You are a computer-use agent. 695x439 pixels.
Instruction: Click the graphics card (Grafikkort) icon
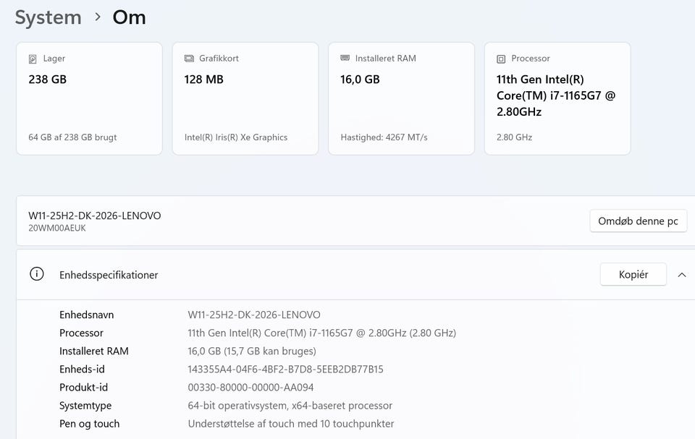pos(189,59)
